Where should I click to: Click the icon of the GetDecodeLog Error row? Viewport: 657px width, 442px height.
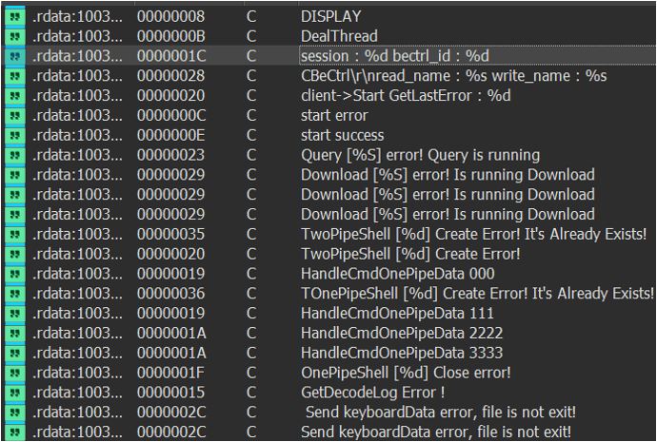pyautogui.click(x=15, y=393)
